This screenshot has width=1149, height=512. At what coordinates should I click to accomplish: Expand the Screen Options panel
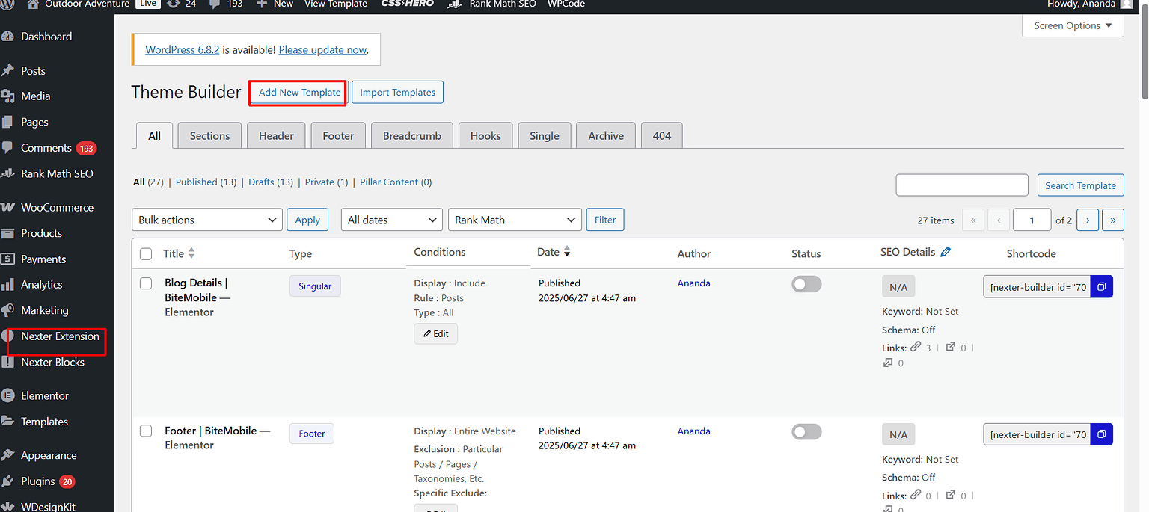coord(1073,25)
